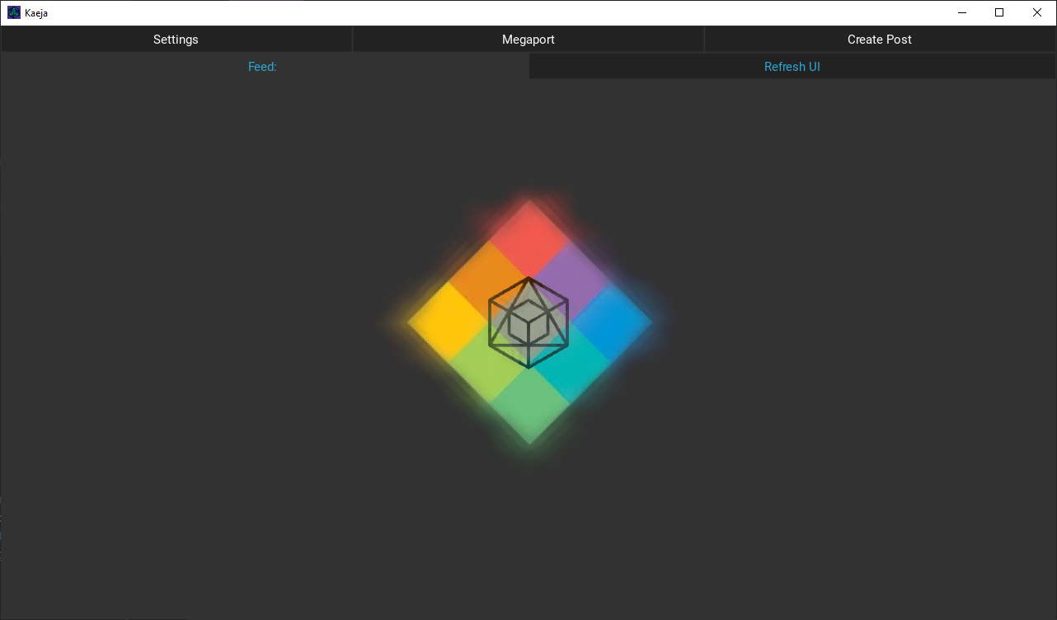The image size is (1057, 620).
Task: Click the wireframe cube logo at screen center
Action: (528, 322)
